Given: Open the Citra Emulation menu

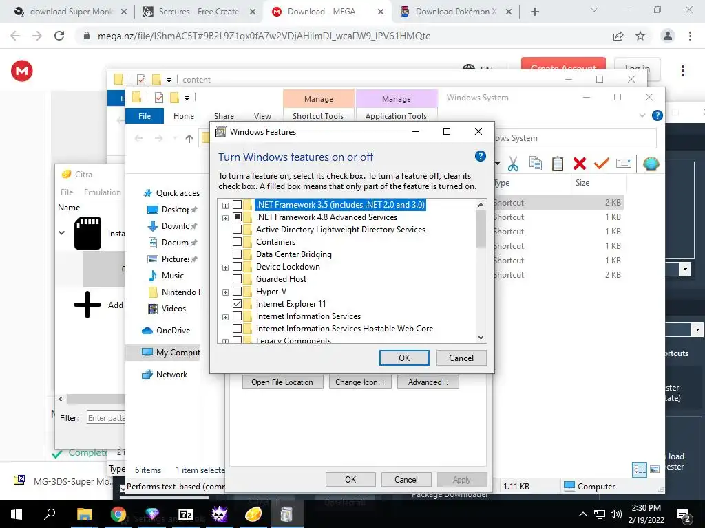Looking at the screenshot, I should 102,192.
